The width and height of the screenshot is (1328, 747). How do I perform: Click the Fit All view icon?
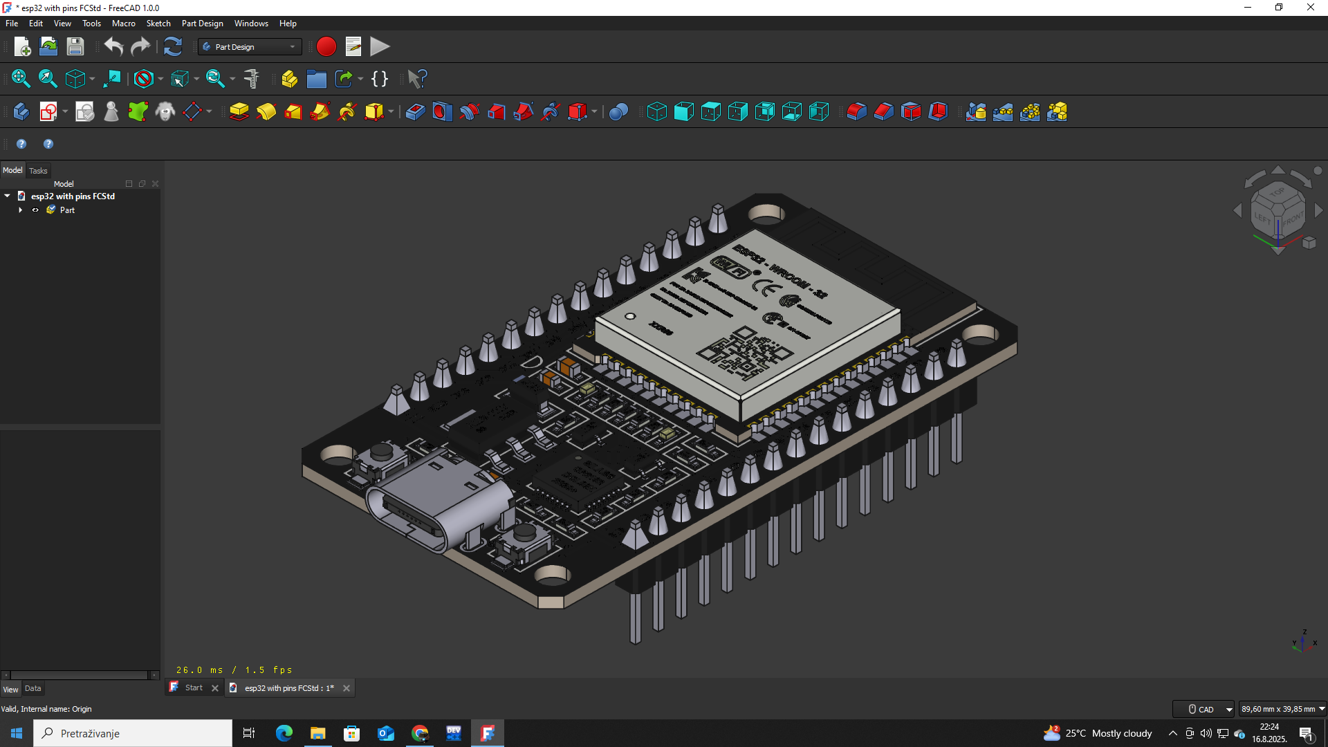pyautogui.click(x=21, y=79)
